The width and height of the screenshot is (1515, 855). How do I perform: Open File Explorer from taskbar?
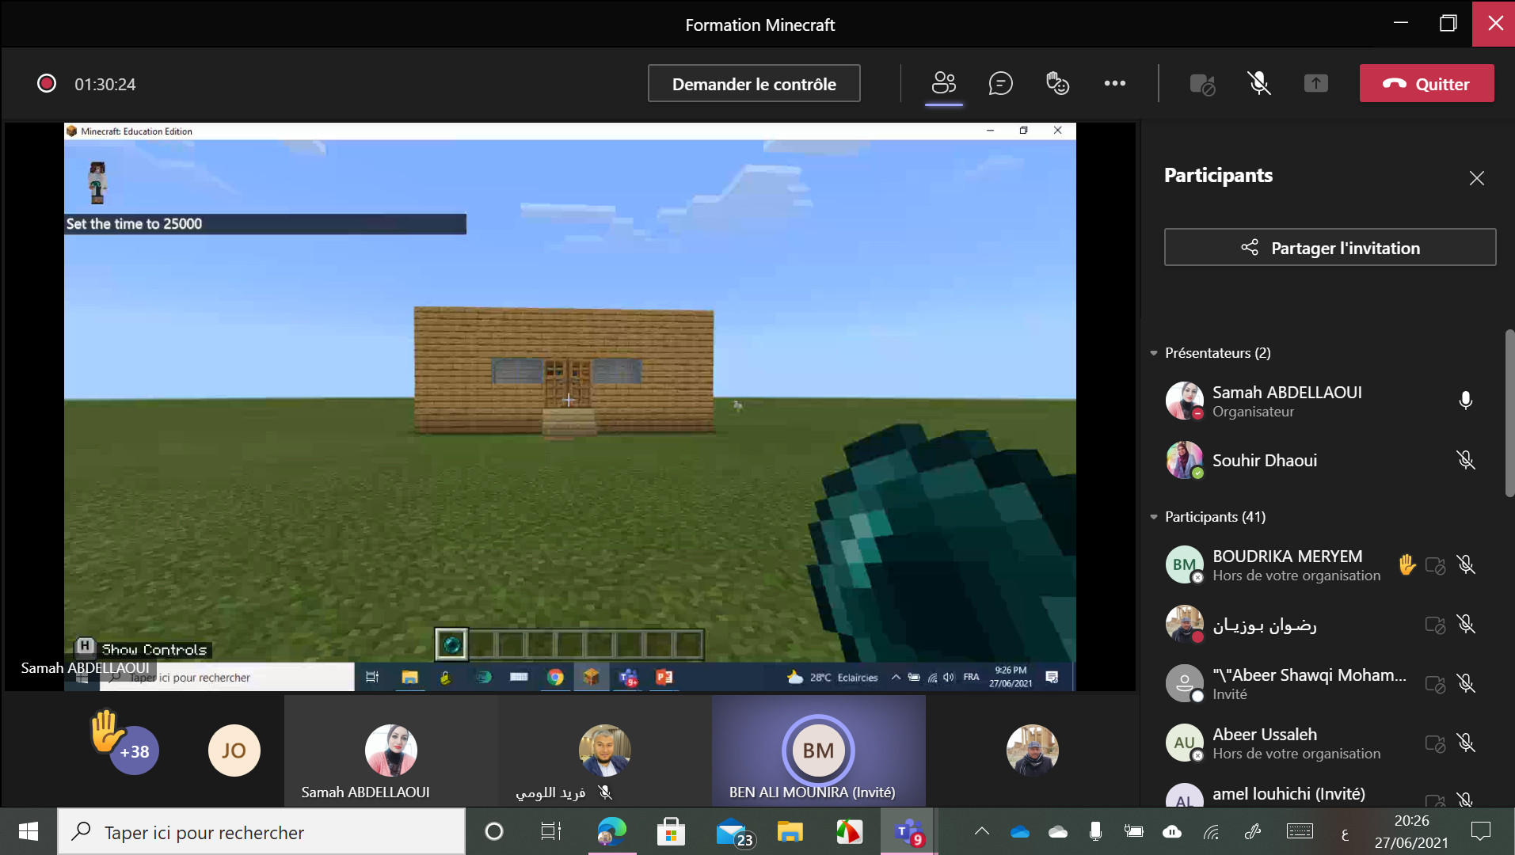[790, 831]
